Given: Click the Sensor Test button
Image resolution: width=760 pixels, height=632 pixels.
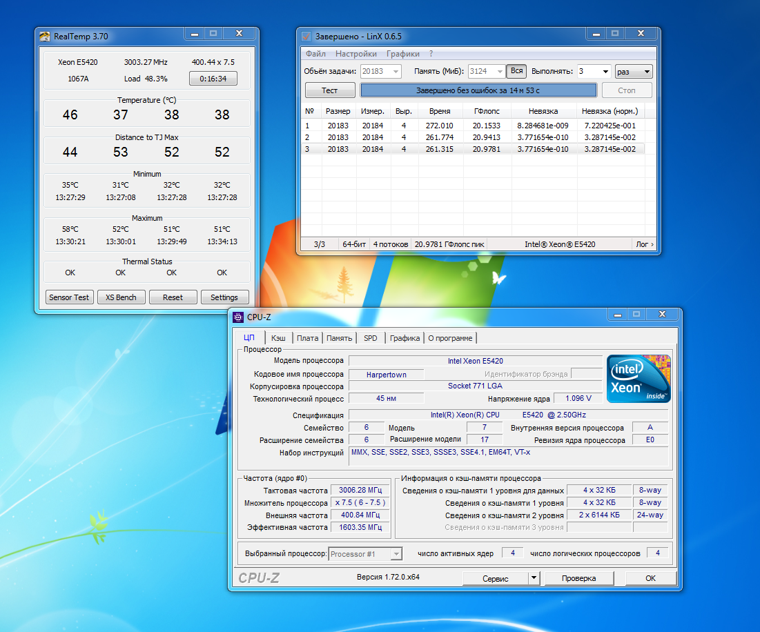Looking at the screenshot, I should (69, 297).
